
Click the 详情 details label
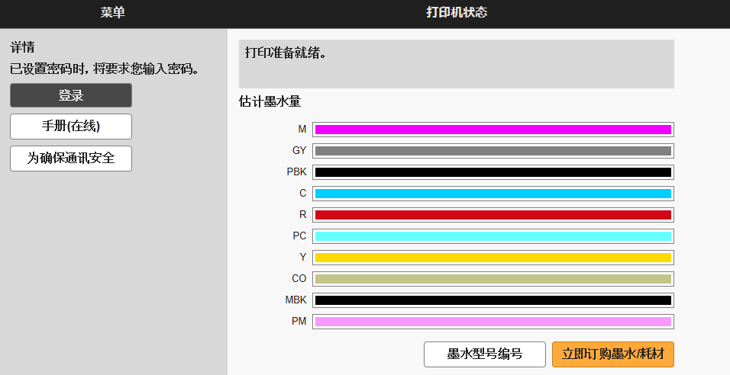pyautogui.click(x=23, y=47)
